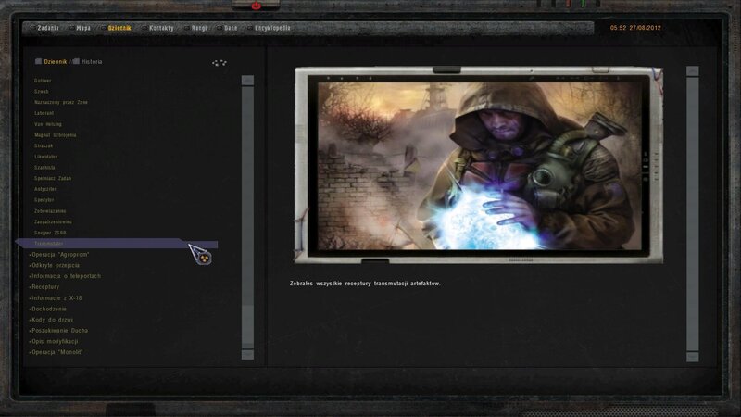
Task: Expand the Kody do drzwi section
Action: click(52, 320)
